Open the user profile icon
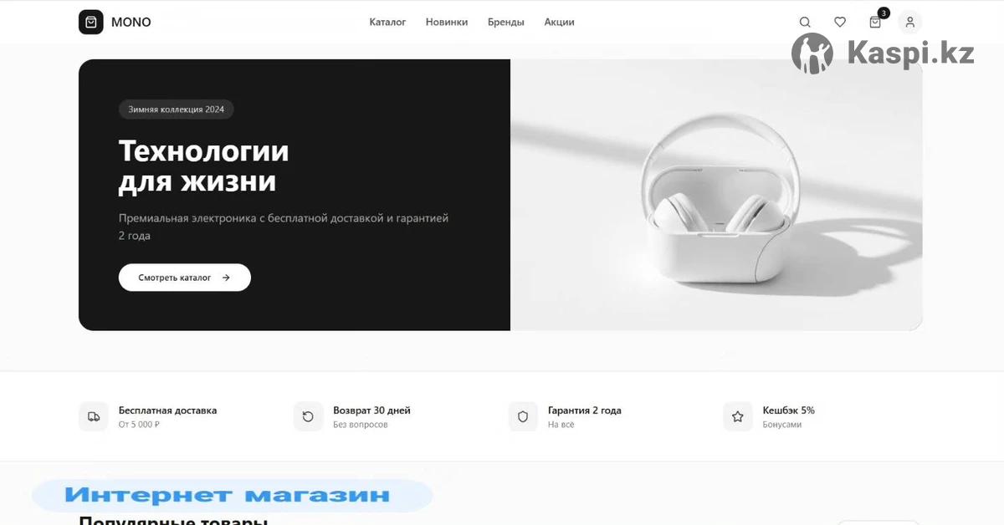Screen dimensions: 1004x525 [x=910, y=23]
